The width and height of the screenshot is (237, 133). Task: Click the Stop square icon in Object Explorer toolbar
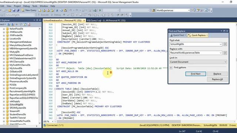pyautogui.click(x=17, y=24)
